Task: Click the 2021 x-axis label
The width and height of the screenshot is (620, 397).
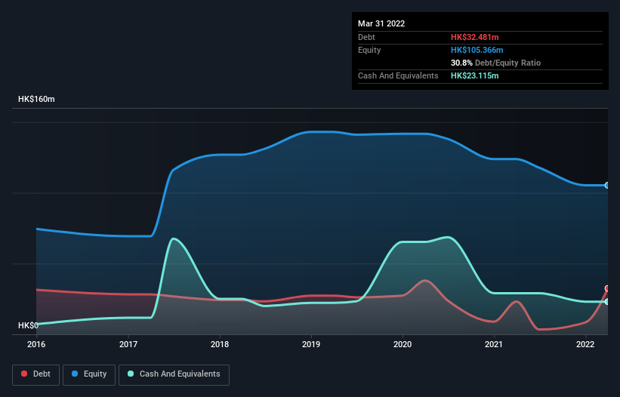Action: 494,344
